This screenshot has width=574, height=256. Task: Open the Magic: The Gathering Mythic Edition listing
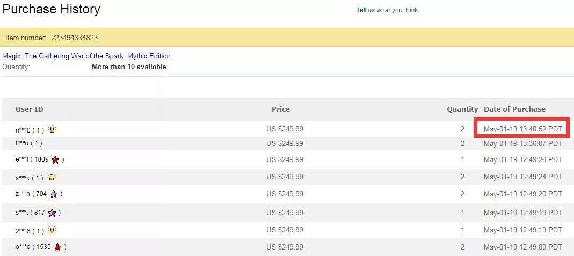pos(86,56)
